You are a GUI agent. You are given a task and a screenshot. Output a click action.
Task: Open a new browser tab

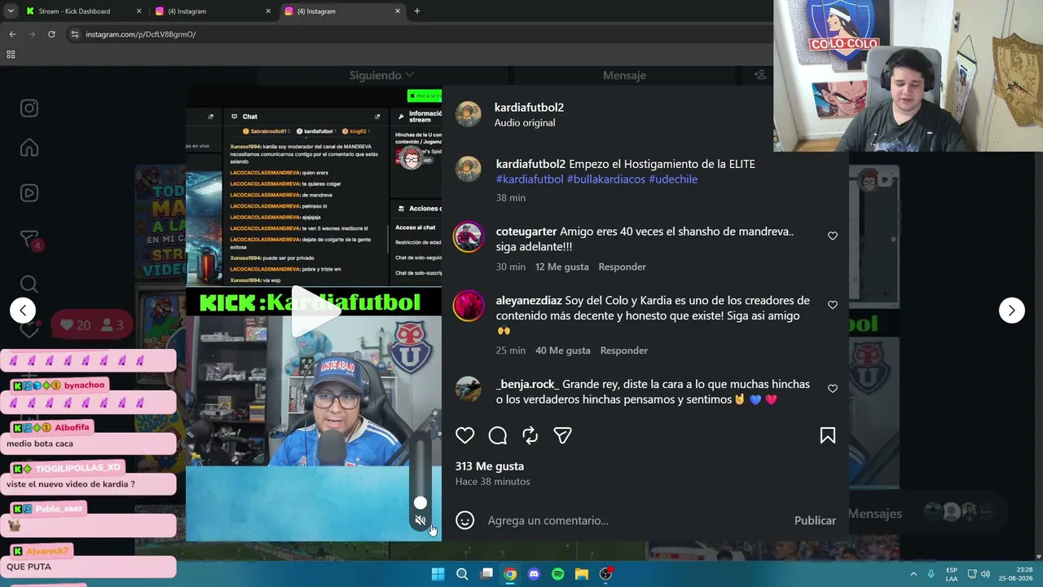417,11
